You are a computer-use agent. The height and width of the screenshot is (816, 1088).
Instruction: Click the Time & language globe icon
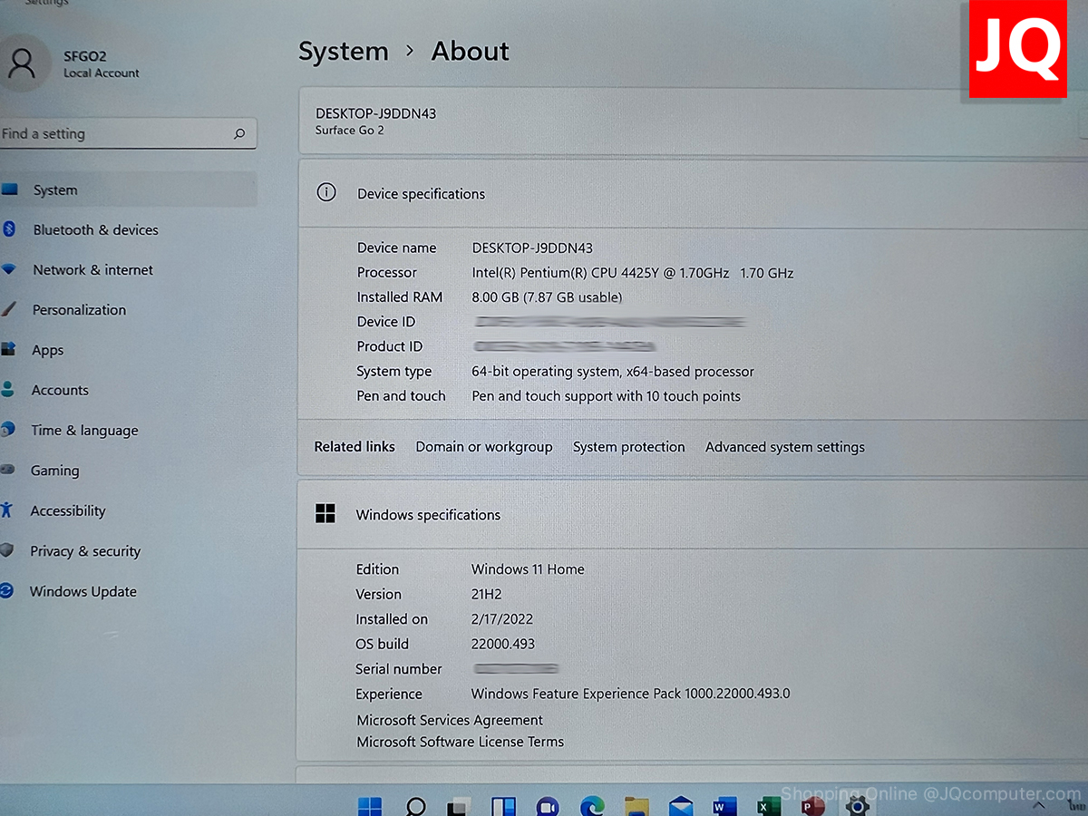coord(8,429)
